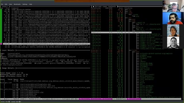Collapse the highlighted x86_64-linux-gnu directory
This screenshot has width=184, height=103.
tap(121, 32)
